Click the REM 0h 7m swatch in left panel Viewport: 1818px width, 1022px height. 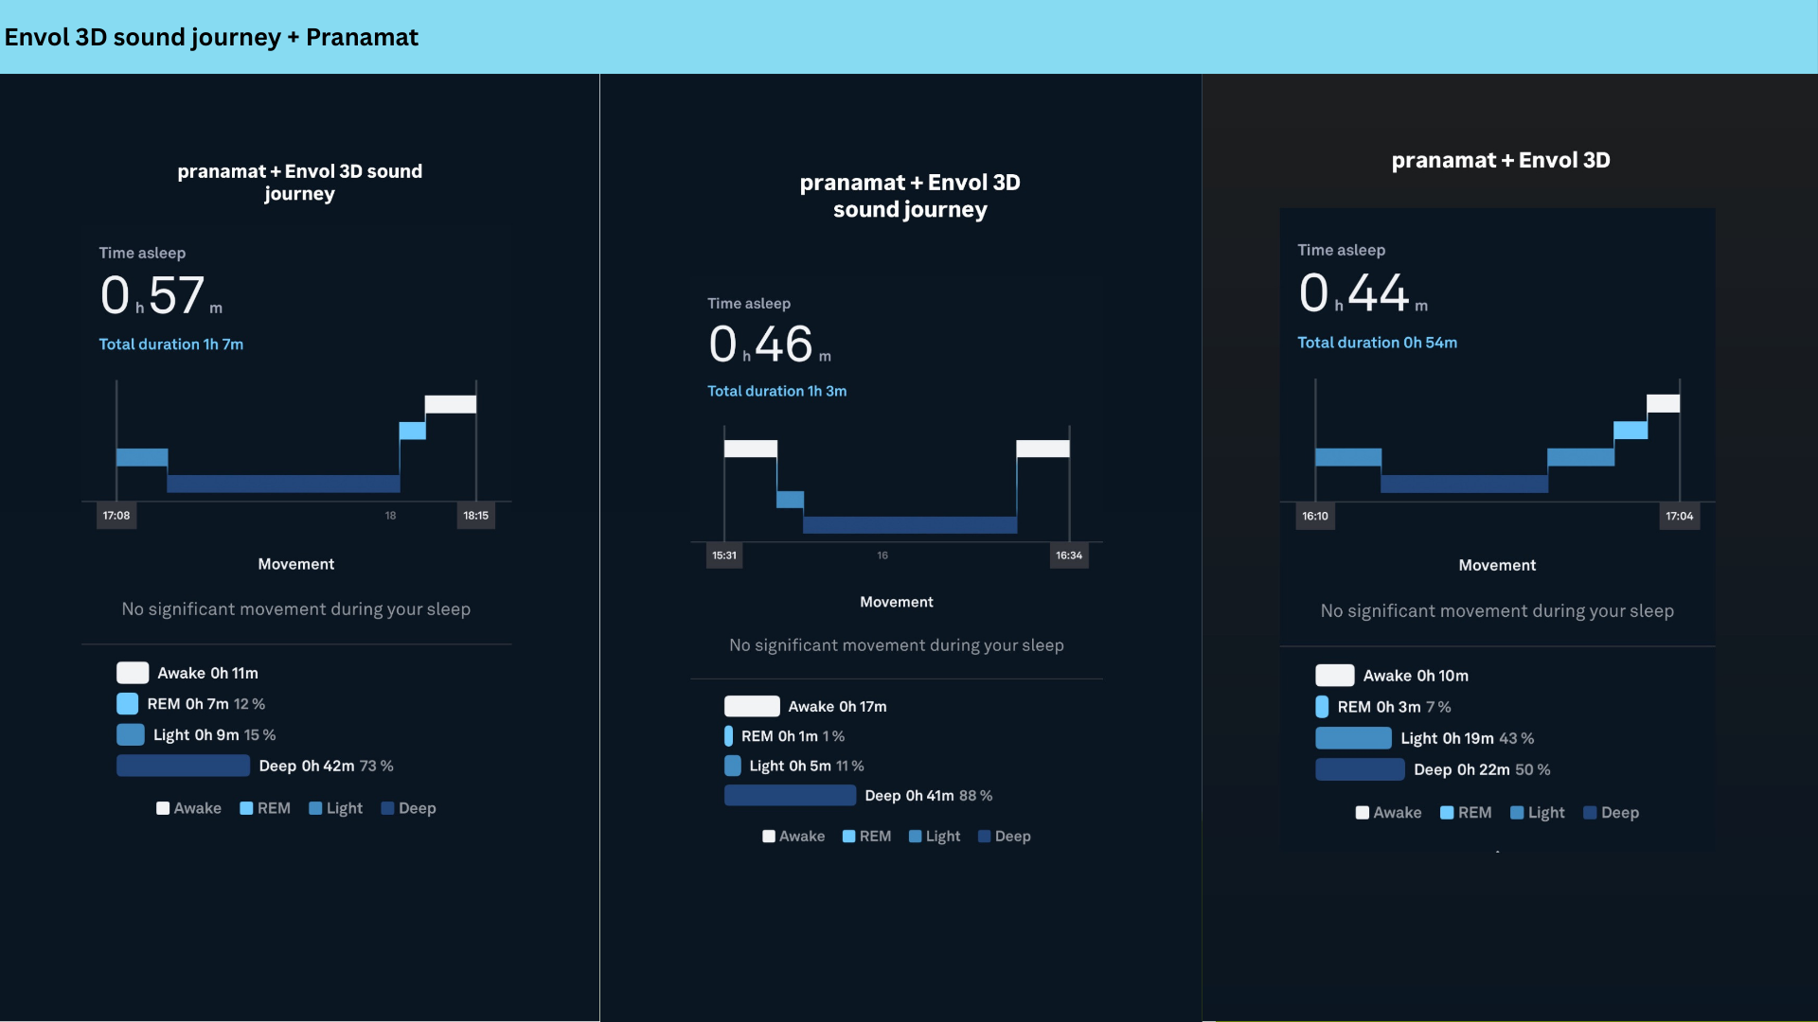click(x=127, y=704)
